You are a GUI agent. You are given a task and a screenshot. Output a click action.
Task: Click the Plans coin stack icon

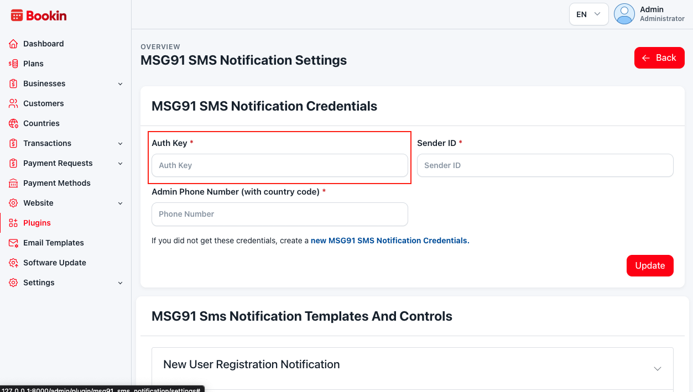coord(13,64)
